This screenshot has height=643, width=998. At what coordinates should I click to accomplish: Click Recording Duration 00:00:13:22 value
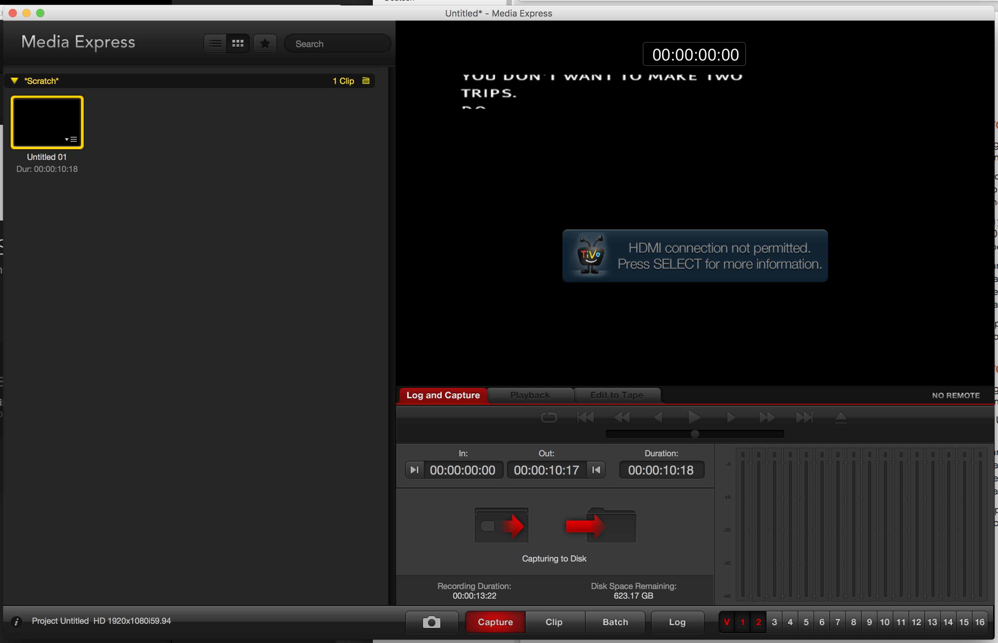point(474,596)
